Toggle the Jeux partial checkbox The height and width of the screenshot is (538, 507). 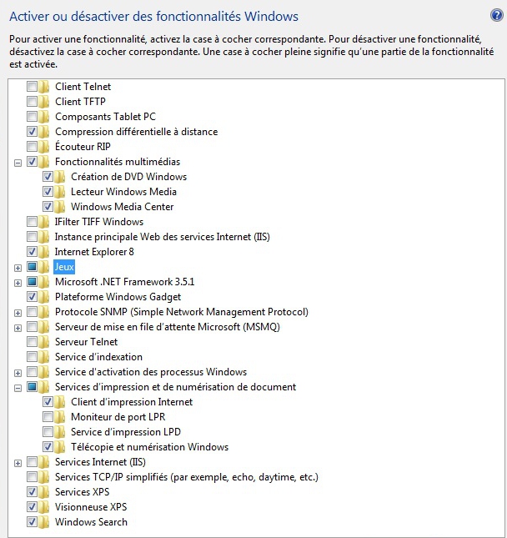pyautogui.click(x=32, y=267)
